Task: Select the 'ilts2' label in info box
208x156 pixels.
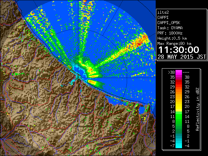Action: [x=163, y=12]
